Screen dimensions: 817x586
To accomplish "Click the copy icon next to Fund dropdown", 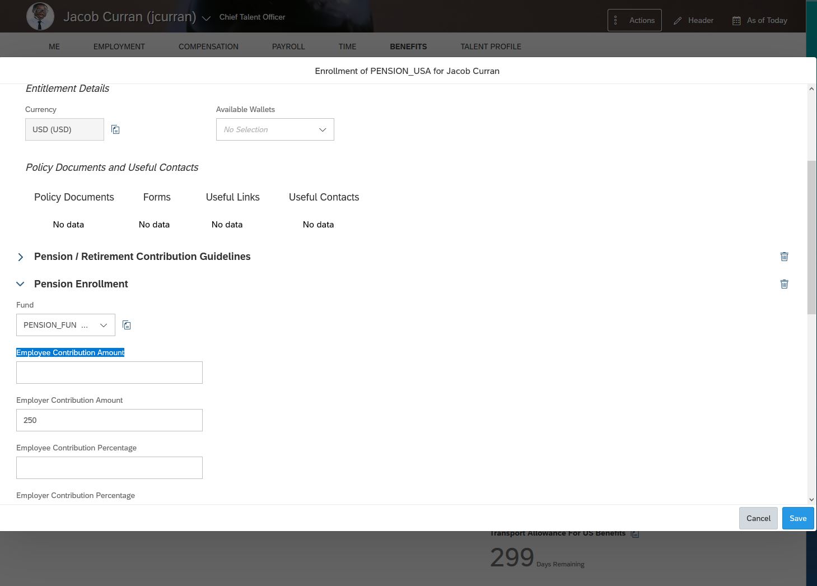I will (127, 325).
